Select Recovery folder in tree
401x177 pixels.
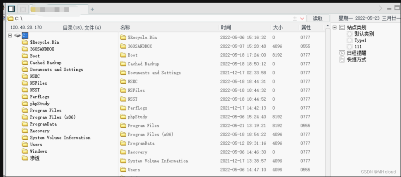(40, 131)
